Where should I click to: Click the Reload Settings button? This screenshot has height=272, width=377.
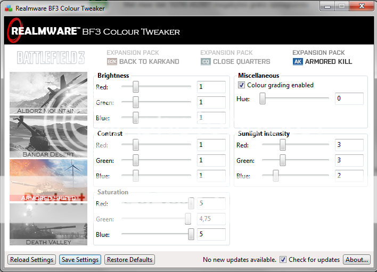point(31,260)
